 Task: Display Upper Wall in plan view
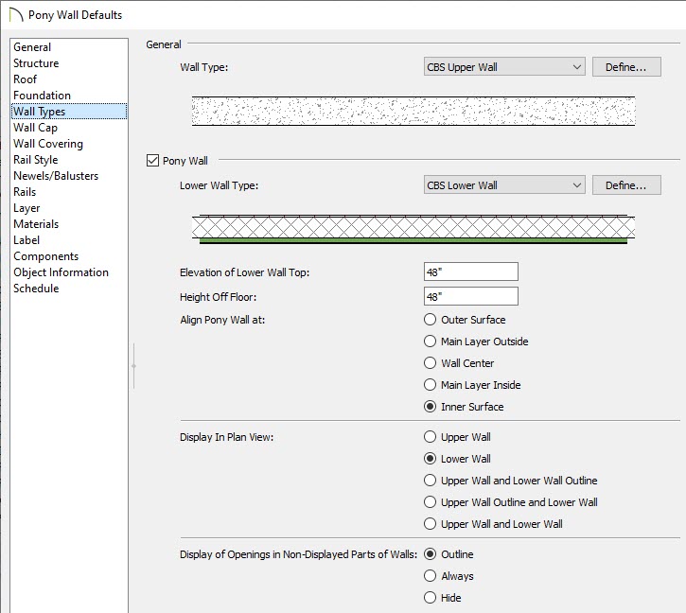[x=431, y=437]
